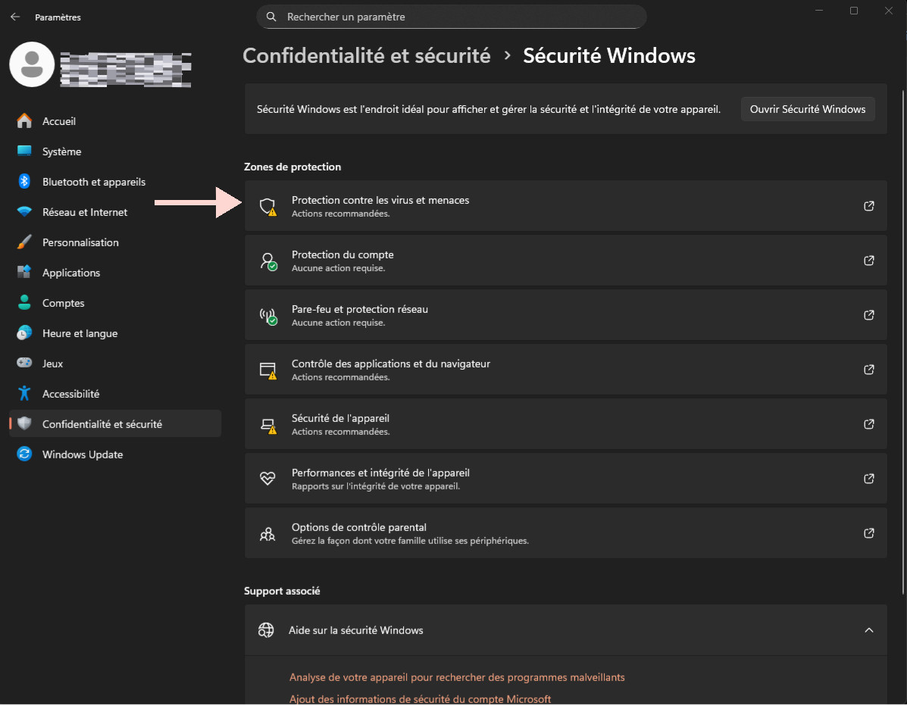Click the Accueil home icon

pyautogui.click(x=24, y=121)
